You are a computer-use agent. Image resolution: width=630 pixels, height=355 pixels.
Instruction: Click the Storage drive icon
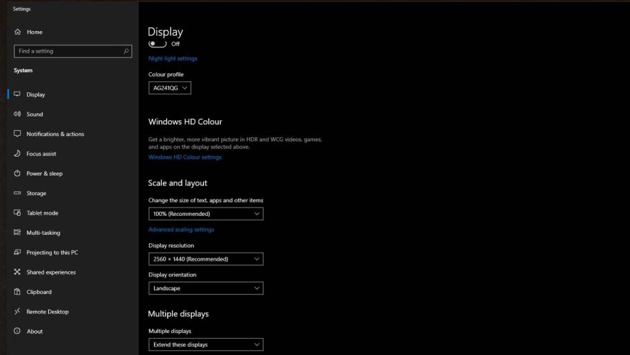click(18, 193)
